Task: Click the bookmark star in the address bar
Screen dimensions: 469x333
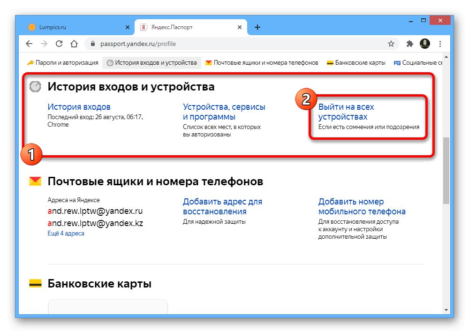Action: (391, 43)
